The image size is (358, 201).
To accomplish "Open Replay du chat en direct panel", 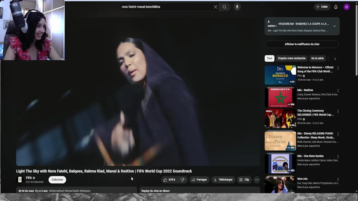I will (200, 190).
